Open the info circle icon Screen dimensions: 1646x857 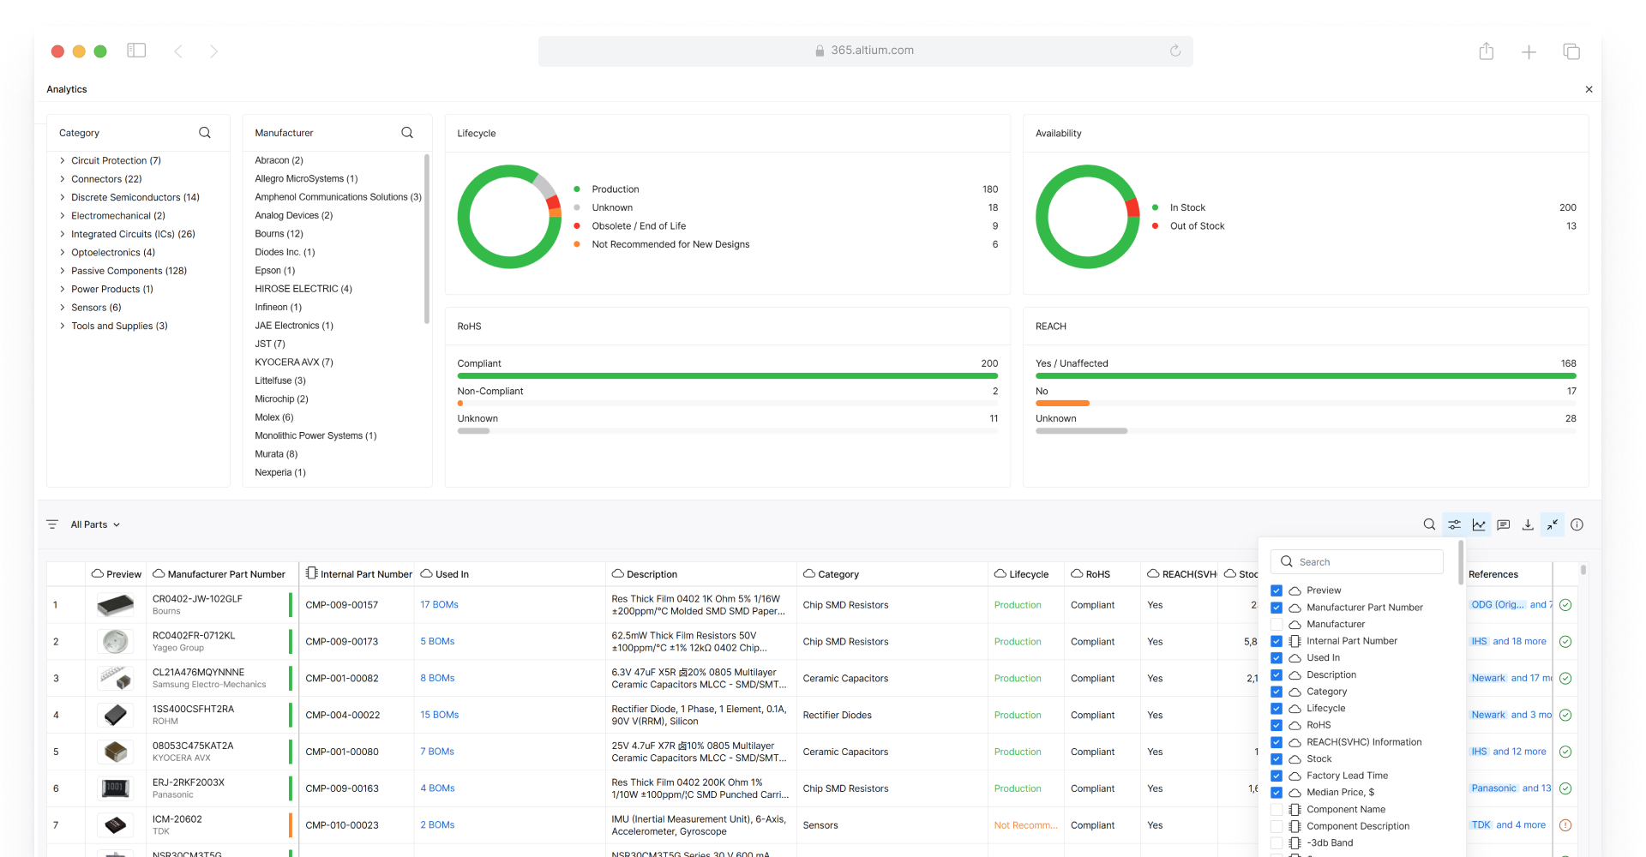1577,524
